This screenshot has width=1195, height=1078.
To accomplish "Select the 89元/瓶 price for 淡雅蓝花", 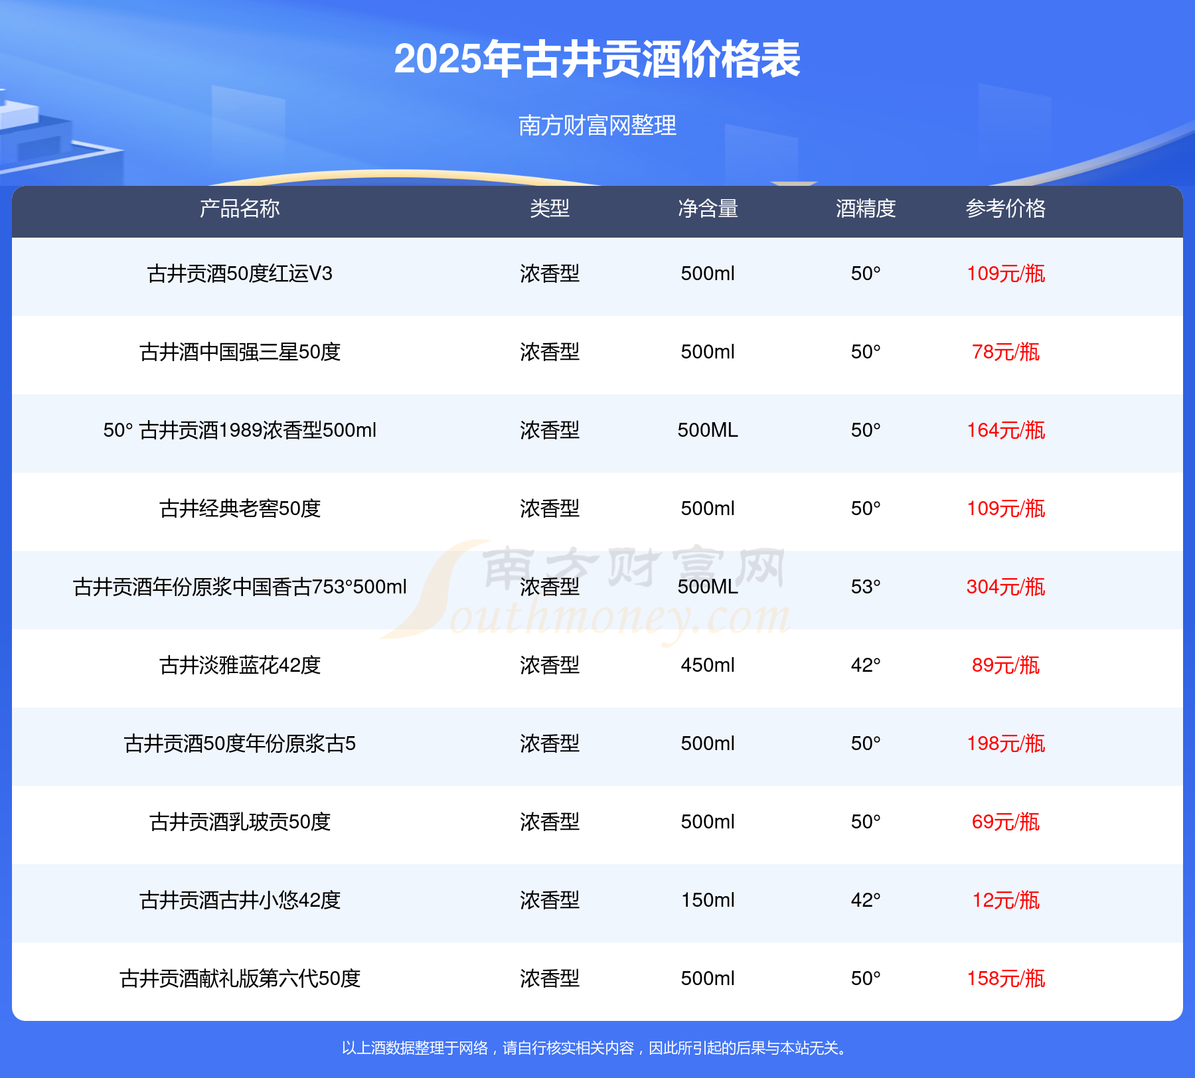I will pos(1006,665).
